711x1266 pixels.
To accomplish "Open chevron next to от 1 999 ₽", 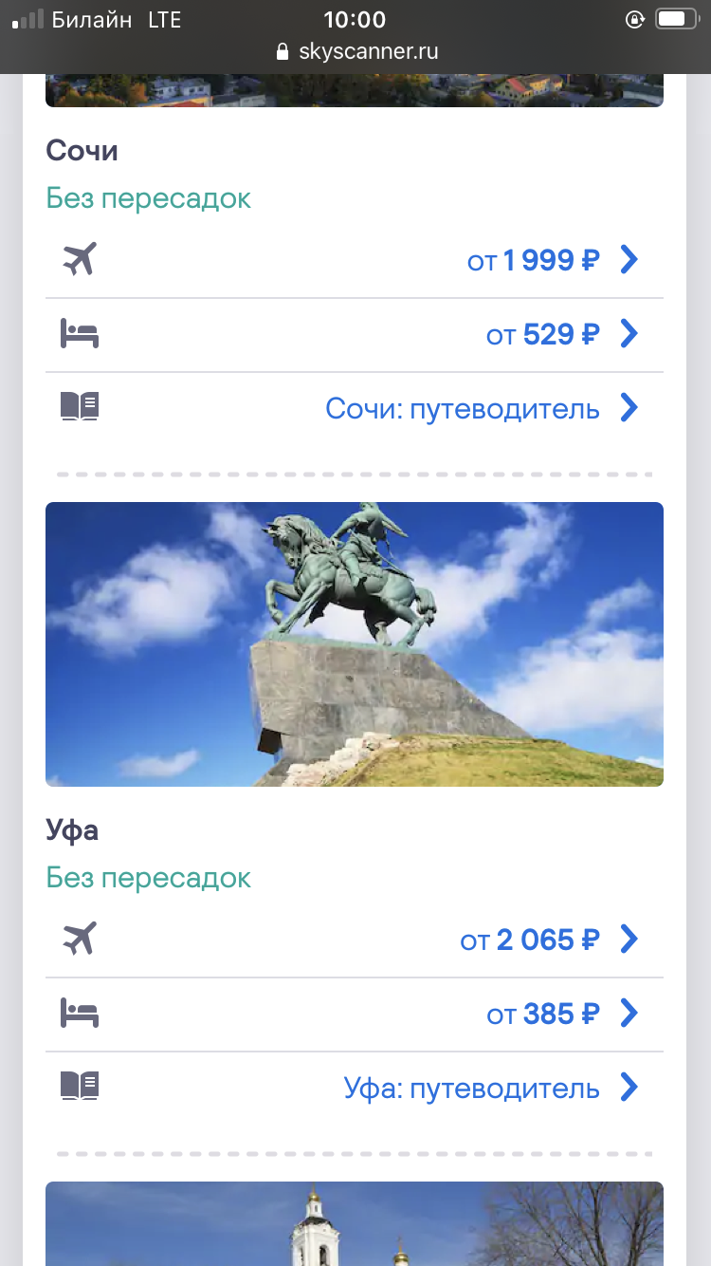I will point(629,259).
